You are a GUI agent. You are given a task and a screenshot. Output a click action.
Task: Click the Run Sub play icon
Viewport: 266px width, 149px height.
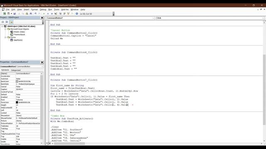point(44,14)
